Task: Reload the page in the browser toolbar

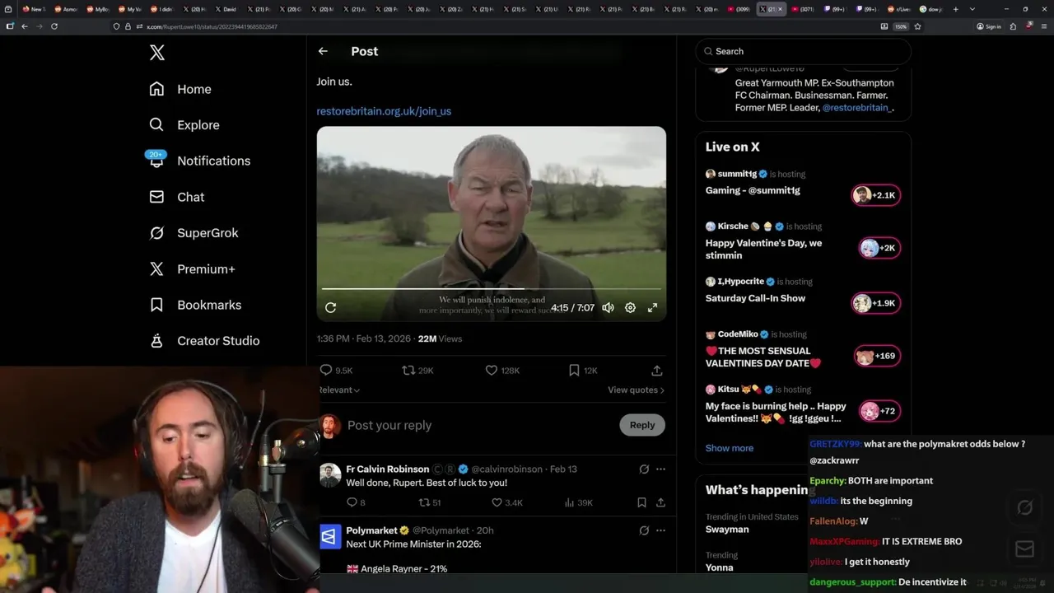Action: point(54,26)
